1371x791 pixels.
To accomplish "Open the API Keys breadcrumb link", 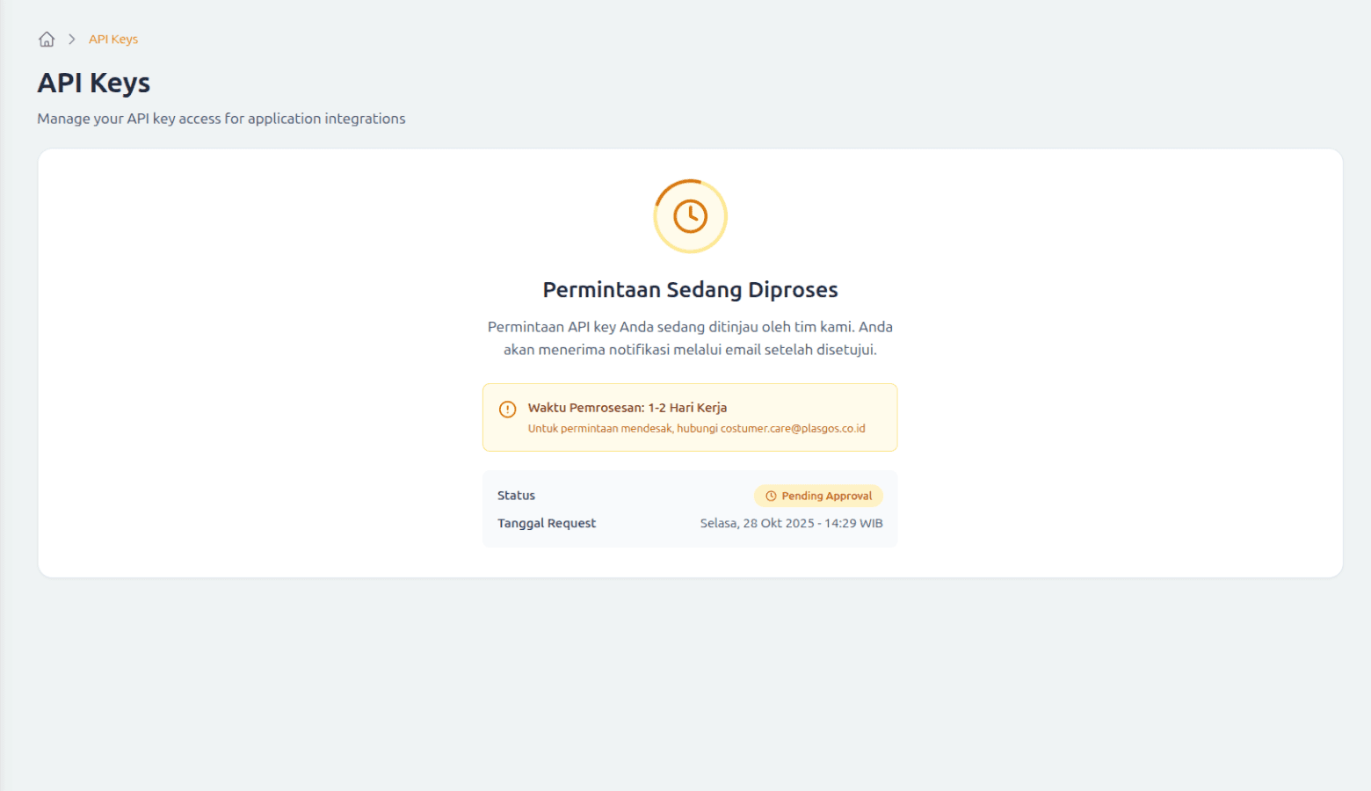I will pos(113,40).
